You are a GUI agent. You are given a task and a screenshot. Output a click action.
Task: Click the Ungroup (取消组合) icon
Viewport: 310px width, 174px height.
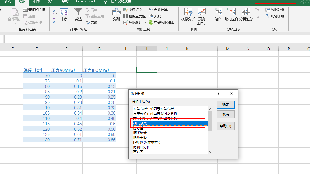pos(231,12)
